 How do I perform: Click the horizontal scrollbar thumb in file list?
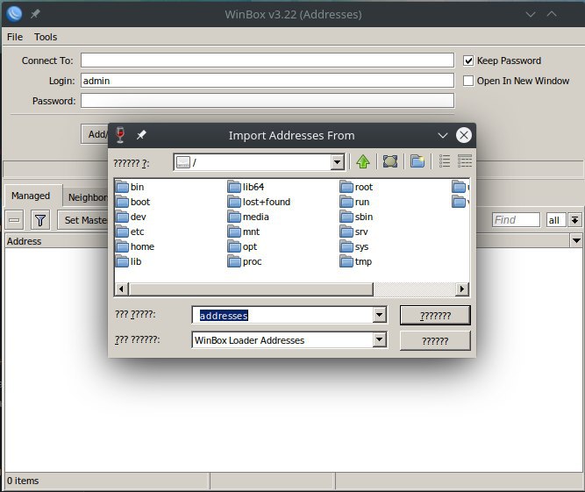251,289
